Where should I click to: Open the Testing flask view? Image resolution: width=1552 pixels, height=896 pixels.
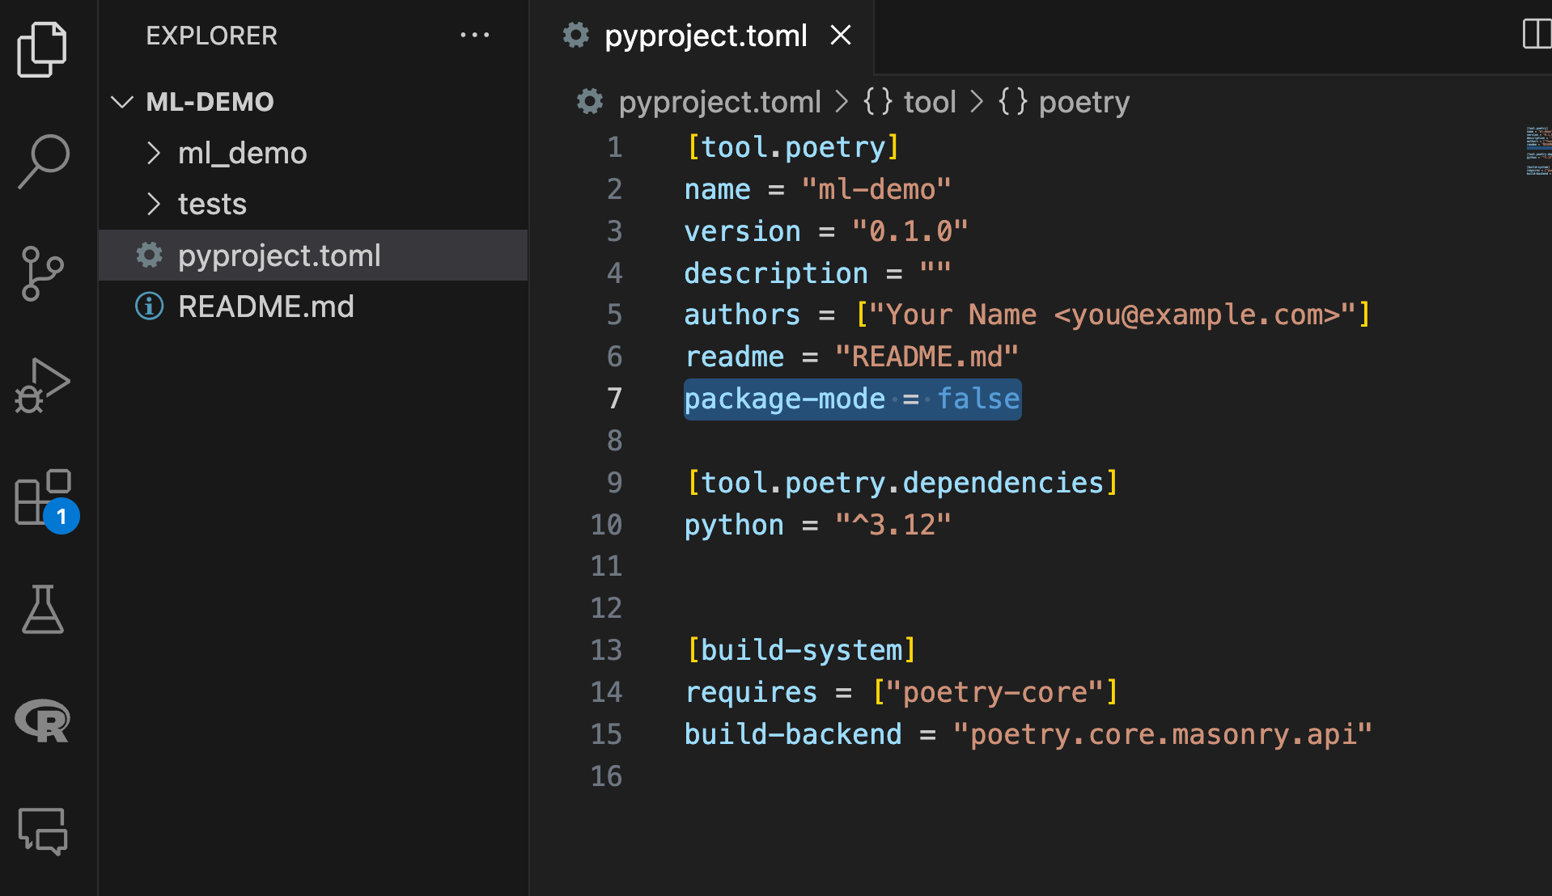coord(42,610)
